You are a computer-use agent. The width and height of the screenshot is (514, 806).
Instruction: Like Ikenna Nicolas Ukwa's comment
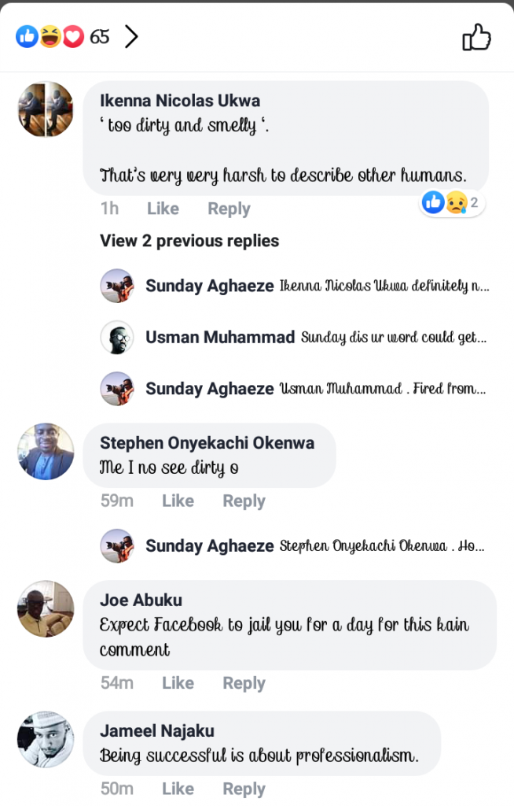click(x=163, y=209)
